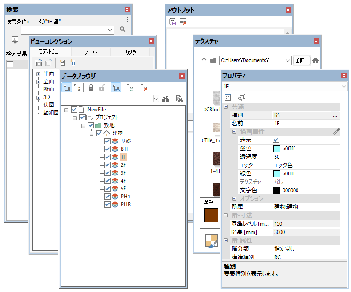Click the eyedropper icon in 描画属性 row
The width and height of the screenshot is (351, 292).
pos(336,131)
